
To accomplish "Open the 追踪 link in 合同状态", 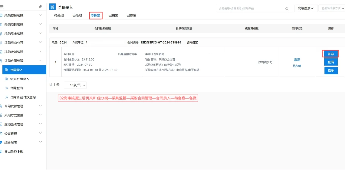I will pos(297,60).
